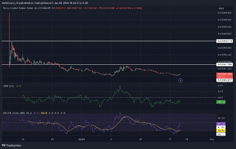Click the purple lightning bolt event icon
The width and height of the screenshot is (236, 149).
[x=181, y=80]
